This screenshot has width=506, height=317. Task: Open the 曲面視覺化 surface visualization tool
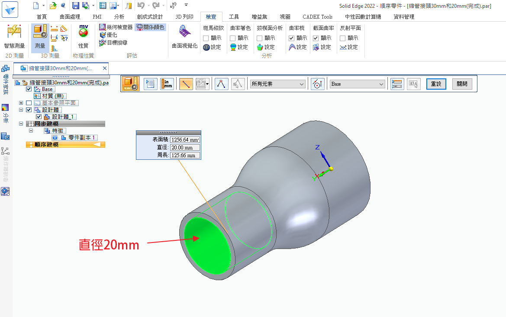click(x=184, y=33)
